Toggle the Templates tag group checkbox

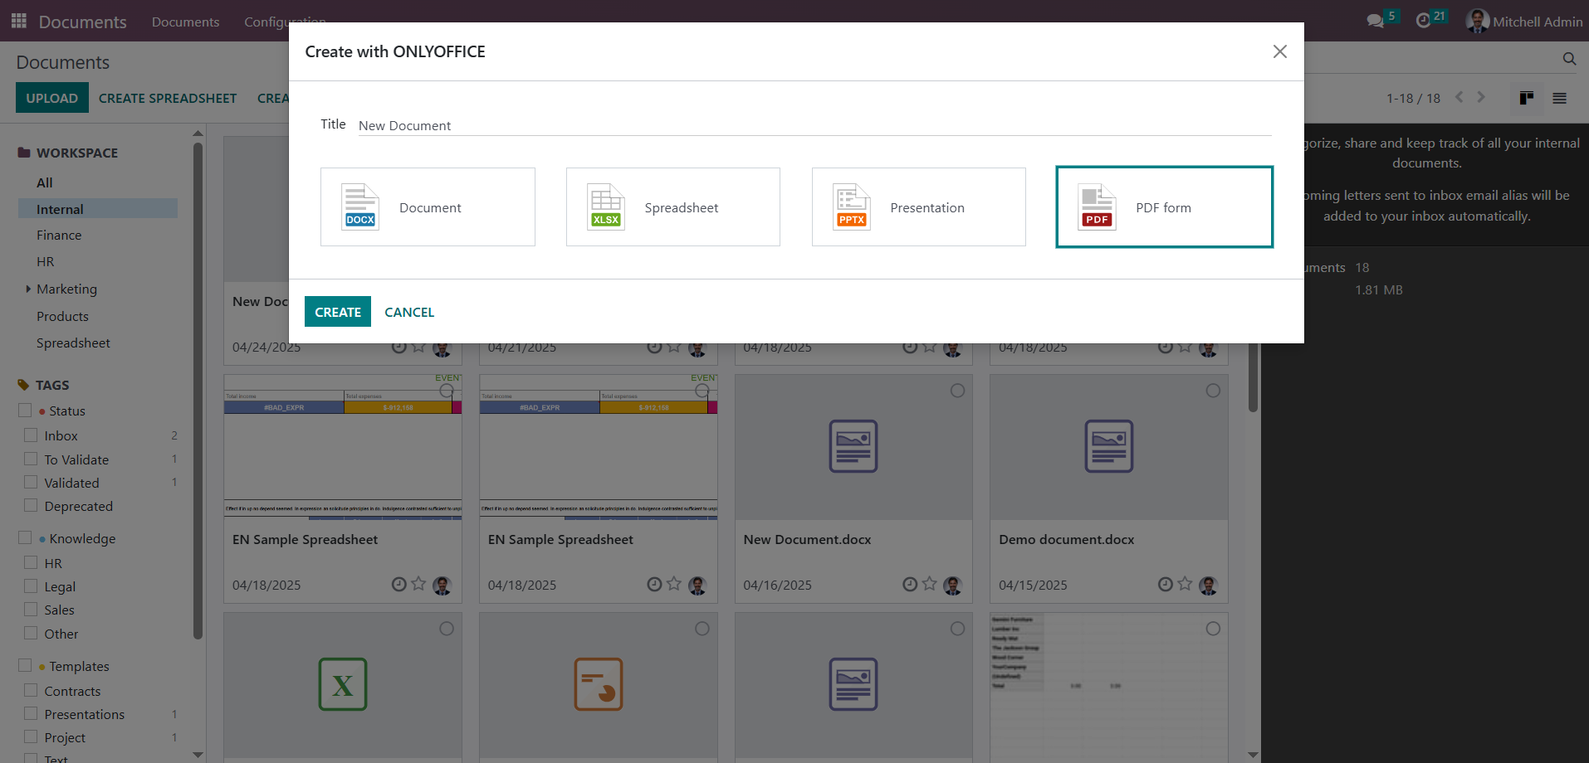25,666
